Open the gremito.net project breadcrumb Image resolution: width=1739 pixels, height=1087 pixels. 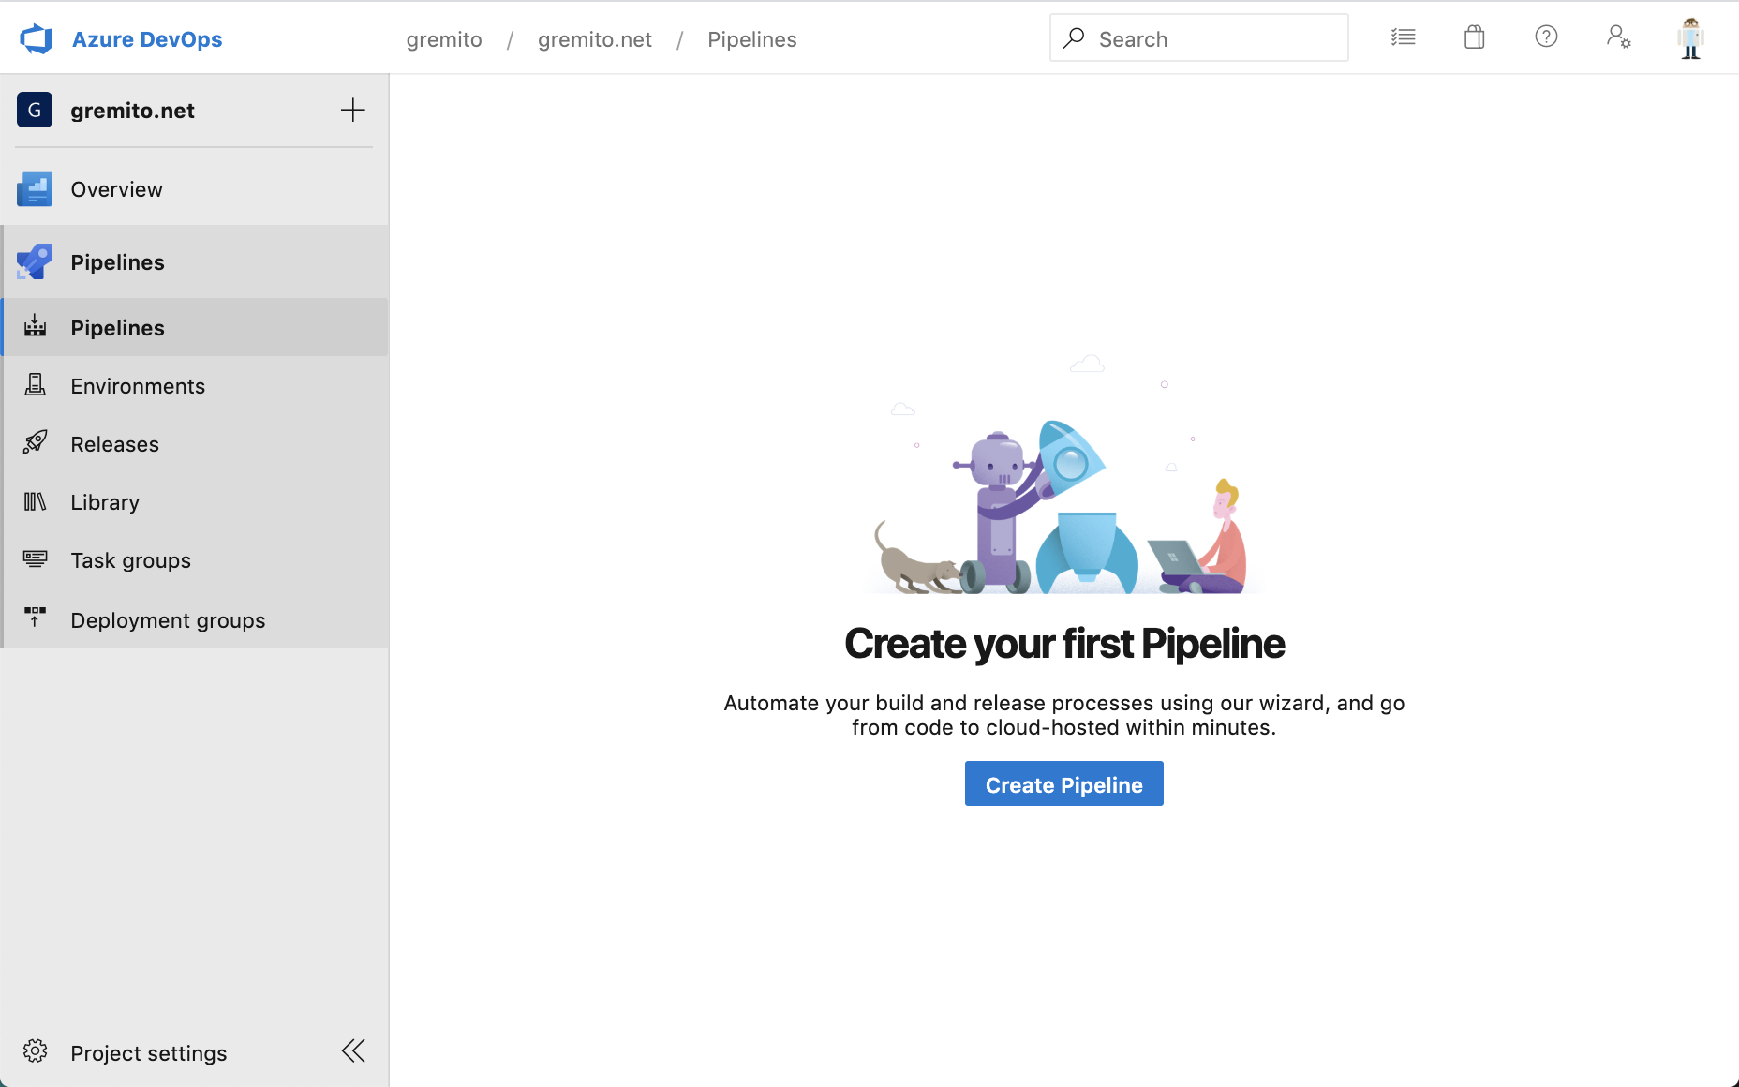tap(595, 39)
